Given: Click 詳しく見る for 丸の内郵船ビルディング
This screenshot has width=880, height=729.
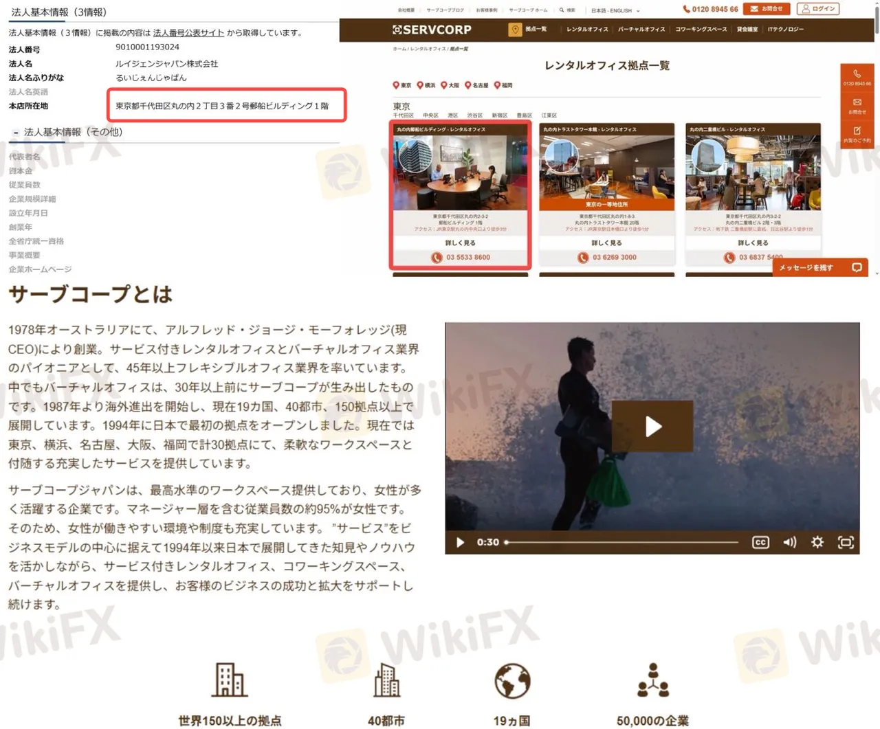Looking at the screenshot, I should pyautogui.click(x=460, y=243).
